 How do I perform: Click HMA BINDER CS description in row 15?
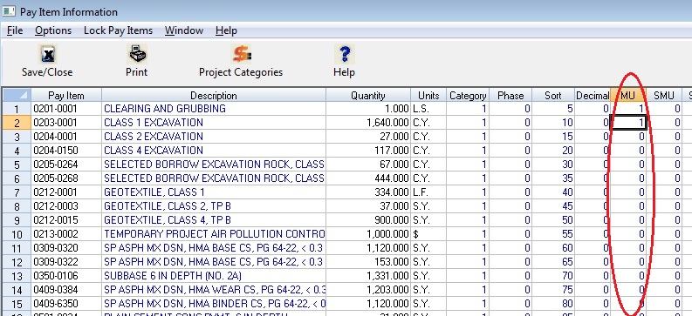[x=215, y=304]
